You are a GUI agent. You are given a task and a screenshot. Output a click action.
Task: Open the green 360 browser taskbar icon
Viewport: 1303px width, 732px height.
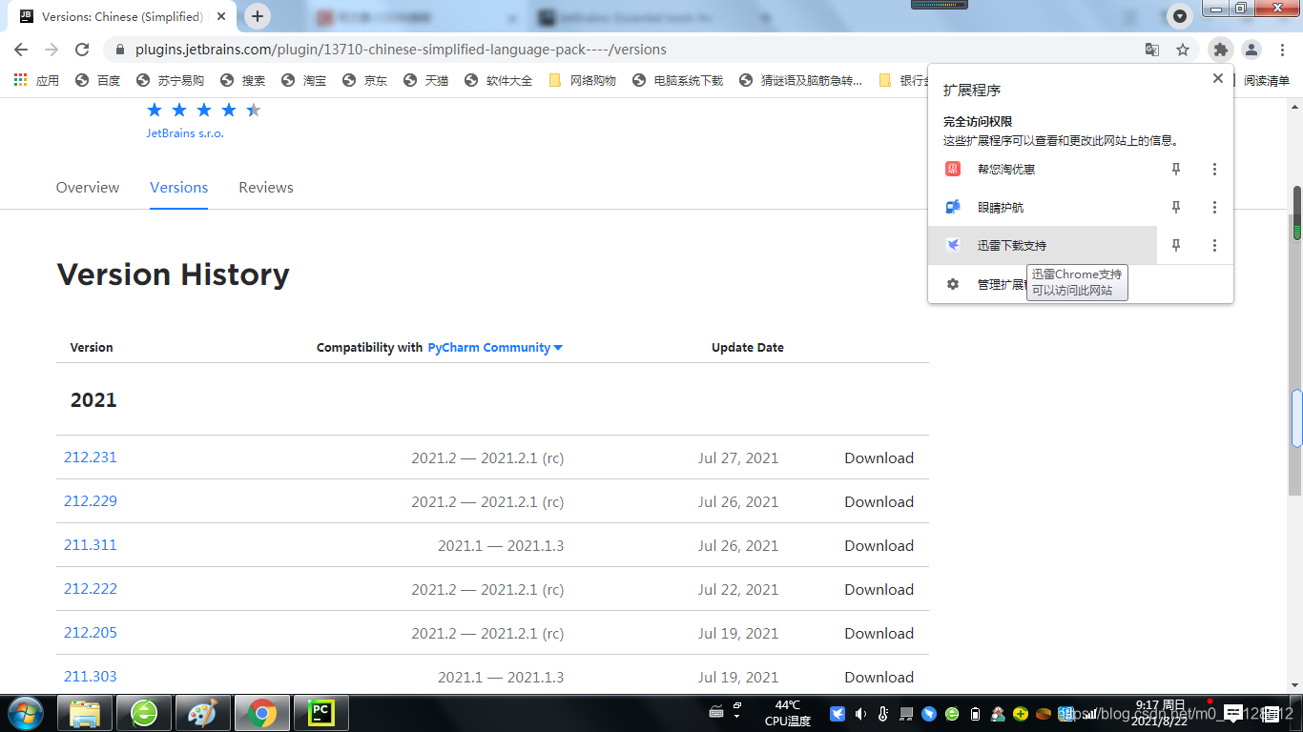(x=144, y=713)
